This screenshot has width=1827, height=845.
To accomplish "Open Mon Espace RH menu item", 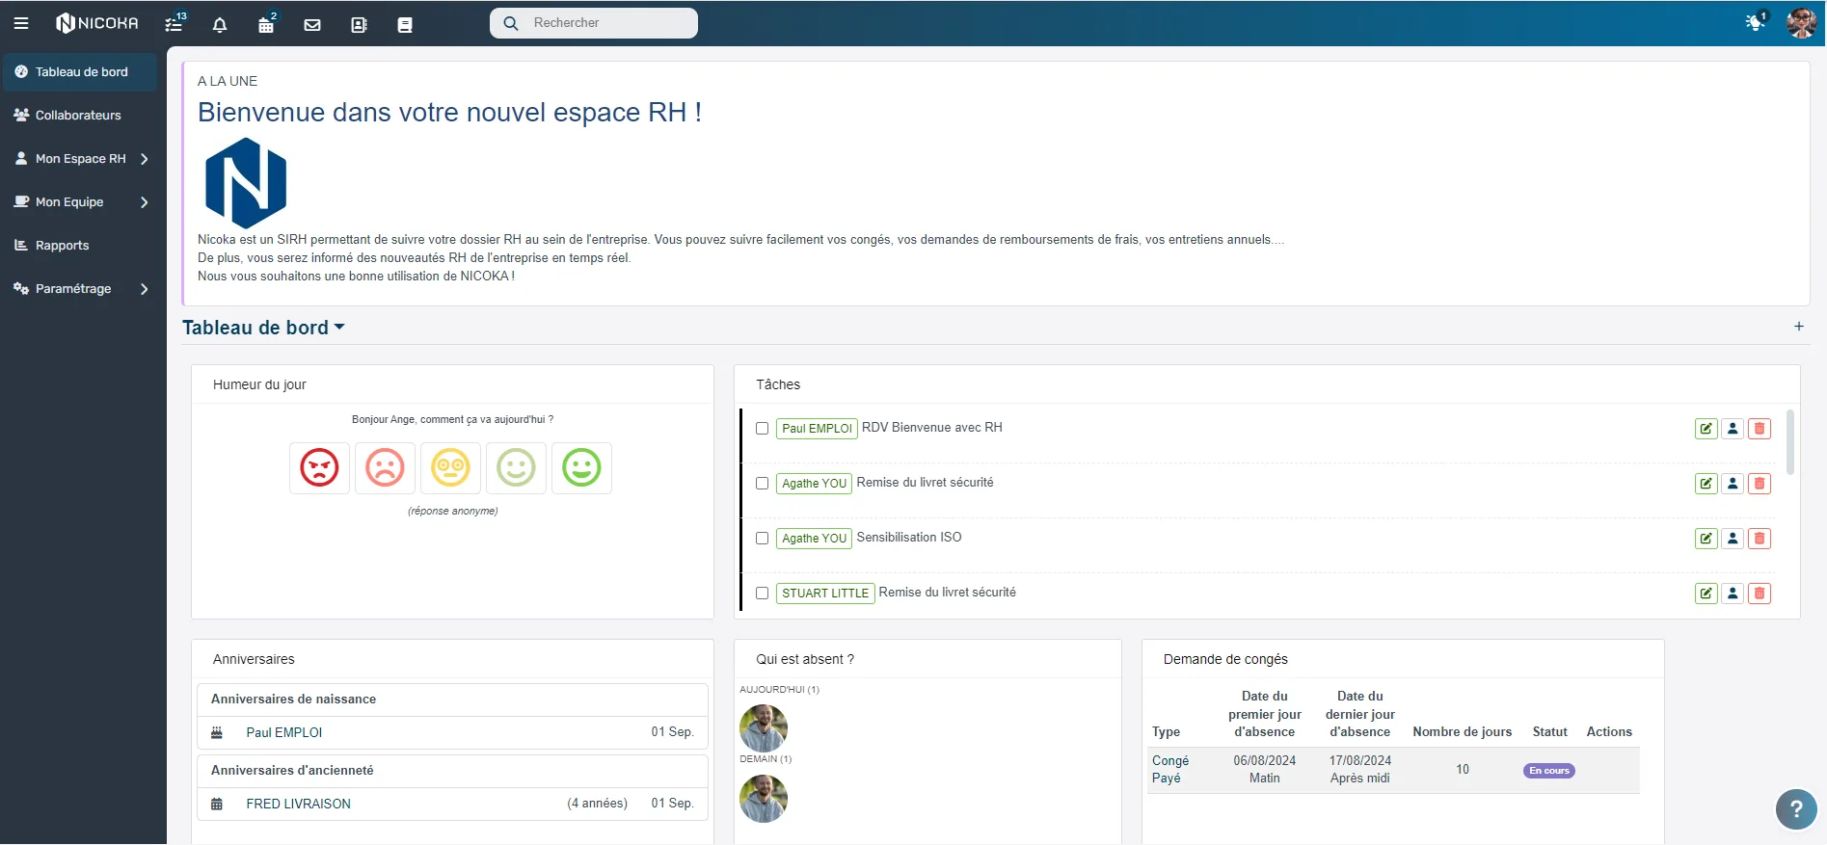I will pos(80,159).
